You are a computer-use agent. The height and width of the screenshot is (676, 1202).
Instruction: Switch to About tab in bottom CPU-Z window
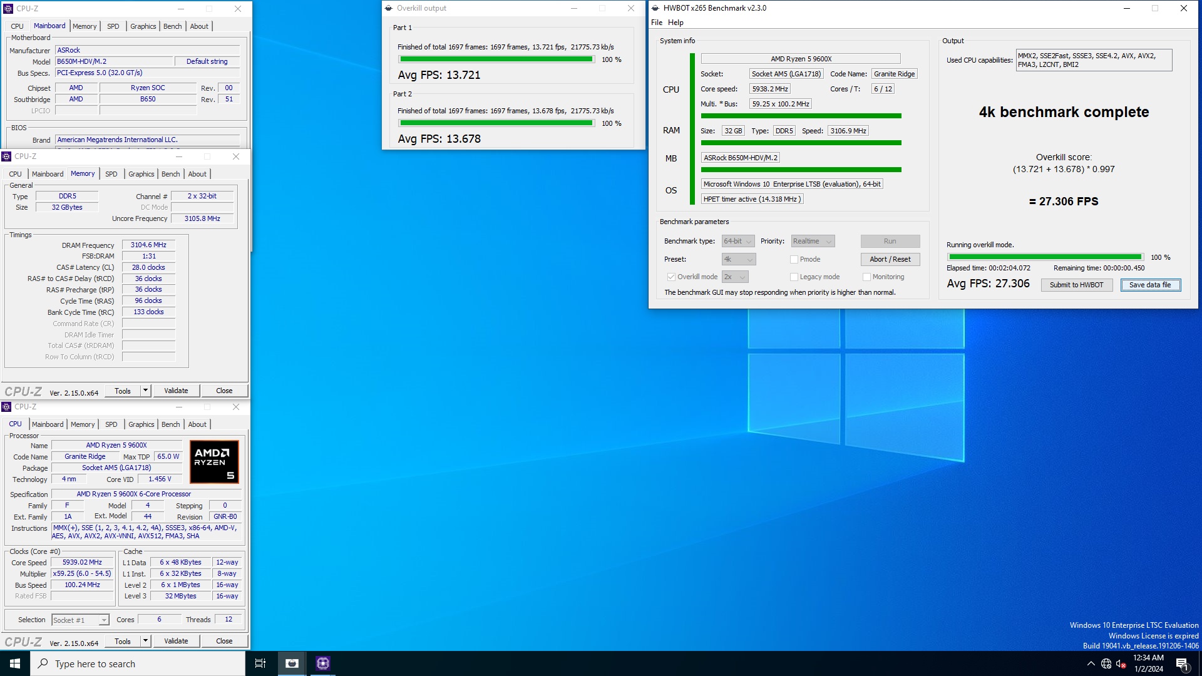(x=197, y=424)
